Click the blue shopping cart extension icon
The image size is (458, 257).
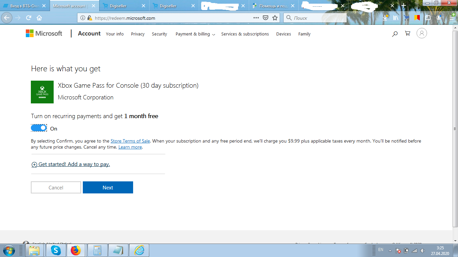(406, 18)
